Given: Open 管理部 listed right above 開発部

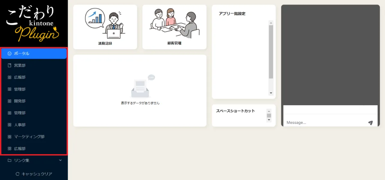Looking at the screenshot, I should 34,89.
